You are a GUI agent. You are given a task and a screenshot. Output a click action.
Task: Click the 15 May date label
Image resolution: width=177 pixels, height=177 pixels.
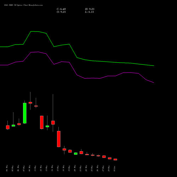tap(58, 168)
